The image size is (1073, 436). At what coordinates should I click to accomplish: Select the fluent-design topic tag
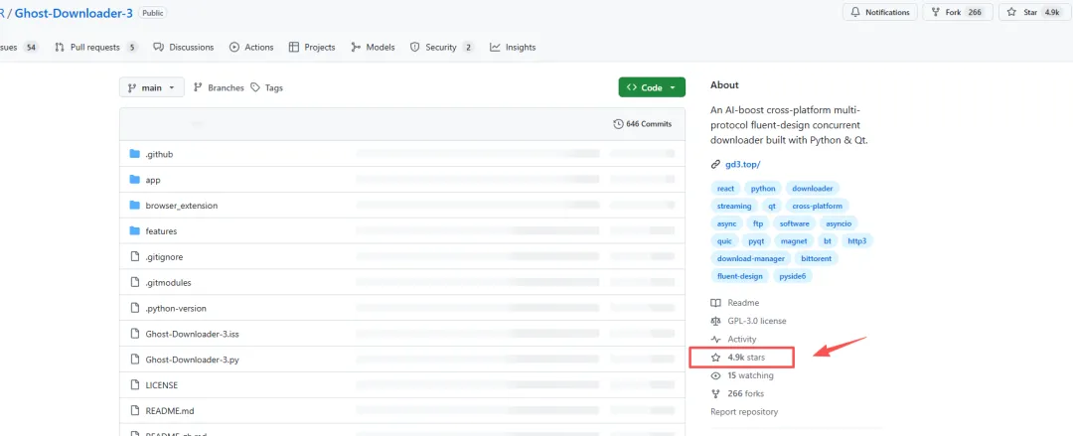pos(740,276)
